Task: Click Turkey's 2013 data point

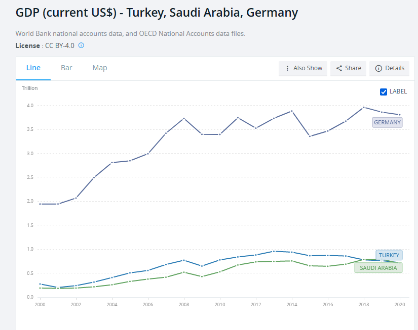Action: (x=274, y=251)
